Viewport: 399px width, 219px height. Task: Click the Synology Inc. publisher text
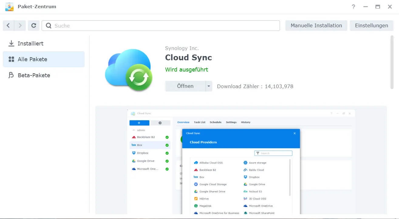click(x=182, y=48)
